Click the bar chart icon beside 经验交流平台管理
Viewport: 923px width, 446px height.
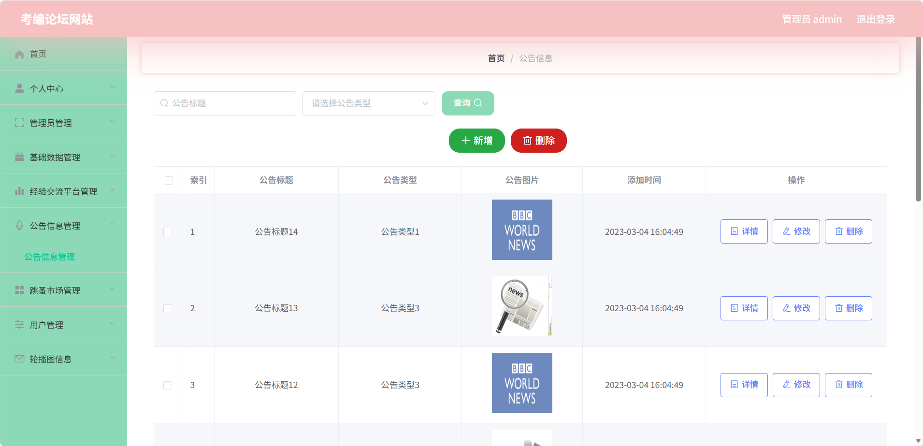tap(19, 191)
